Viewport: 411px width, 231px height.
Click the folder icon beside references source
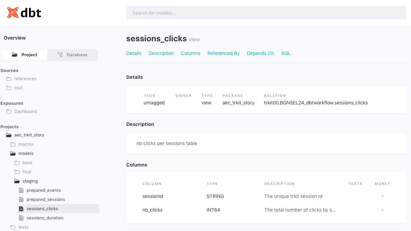[9, 79]
